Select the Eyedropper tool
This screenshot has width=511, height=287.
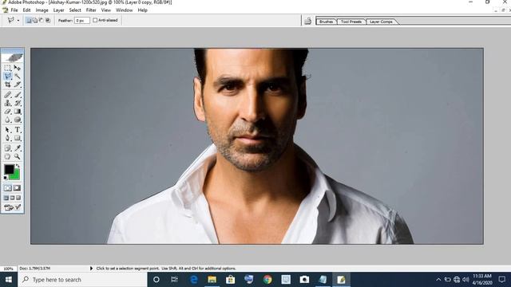pos(18,148)
